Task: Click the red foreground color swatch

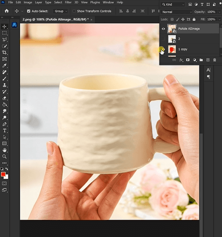Action: coord(3,174)
